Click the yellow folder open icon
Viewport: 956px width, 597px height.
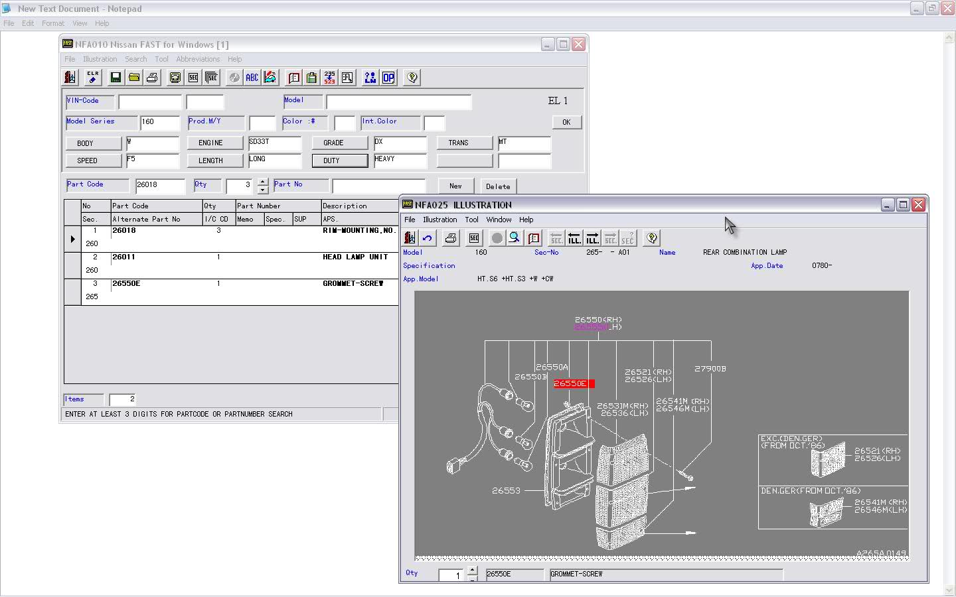tap(134, 78)
